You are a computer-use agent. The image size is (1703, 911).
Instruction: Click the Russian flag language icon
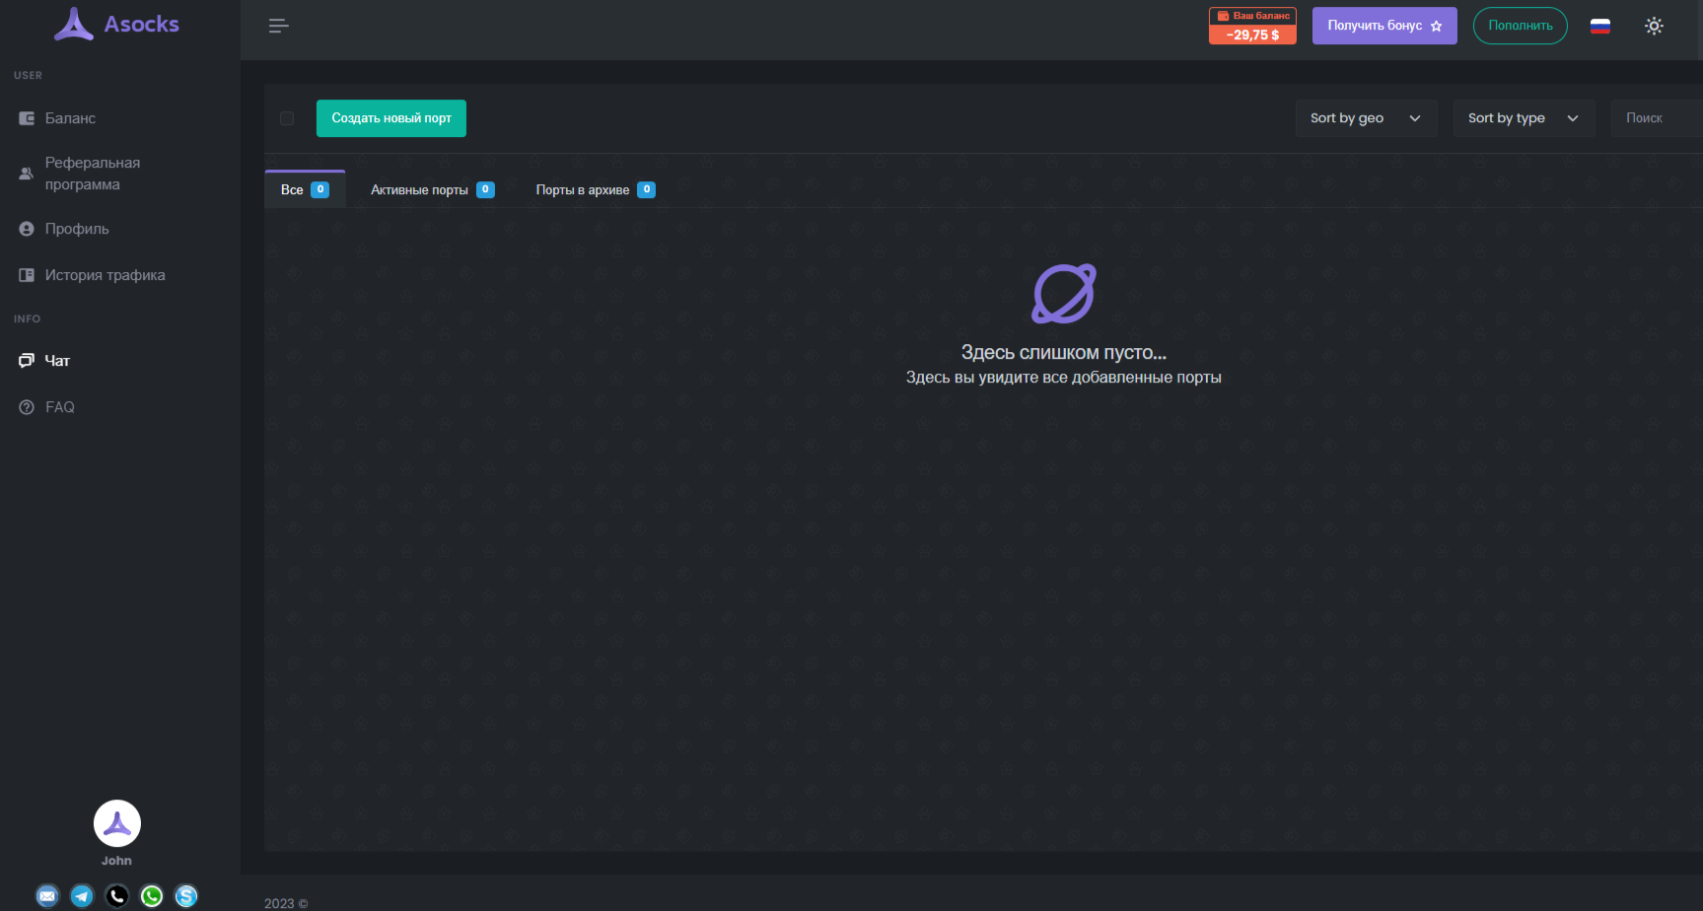point(1599,26)
